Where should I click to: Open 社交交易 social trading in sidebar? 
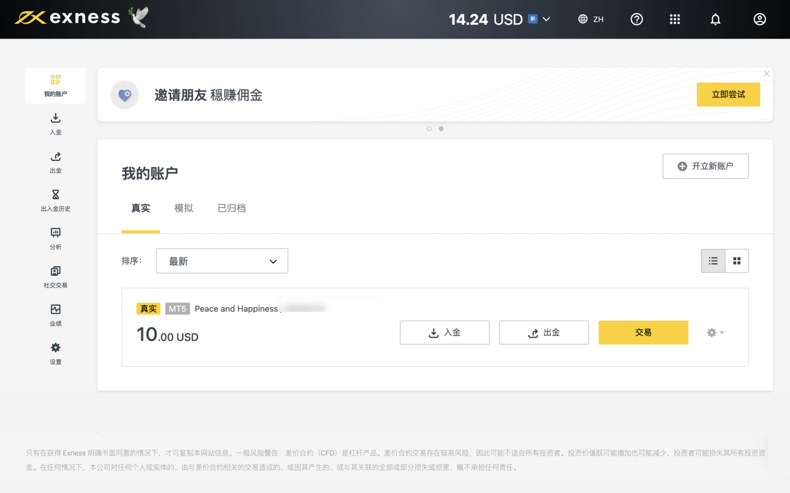pyautogui.click(x=55, y=277)
